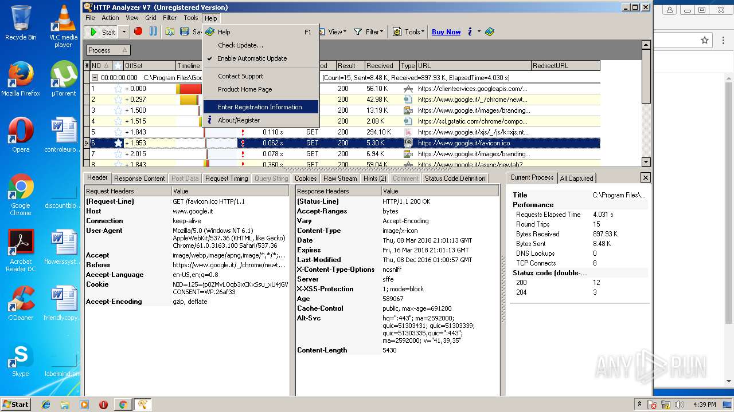The height and width of the screenshot is (412, 734).
Task: Click the grid options icon left of NO
Action: point(87,66)
